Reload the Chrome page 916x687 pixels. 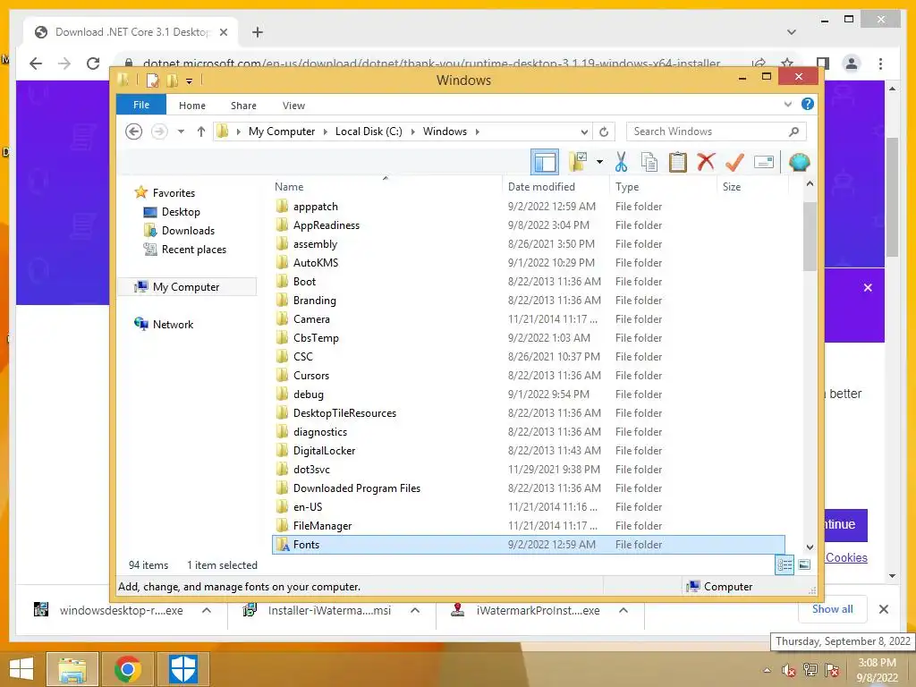pyautogui.click(x=93, y=64)
